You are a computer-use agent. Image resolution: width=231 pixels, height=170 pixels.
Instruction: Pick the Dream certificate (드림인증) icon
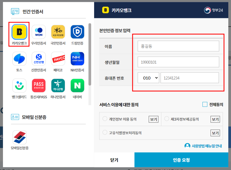pyautogui.click(x=77, y=32)
